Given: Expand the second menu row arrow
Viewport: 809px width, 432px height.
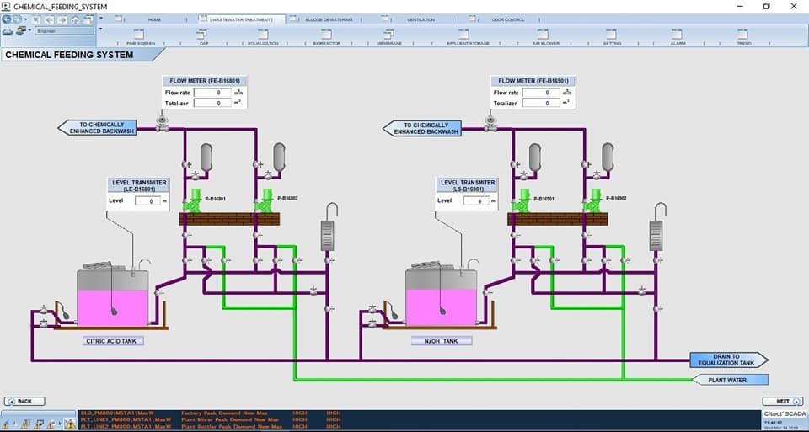Looking at the screenshot, I should (x=100, y=29).
